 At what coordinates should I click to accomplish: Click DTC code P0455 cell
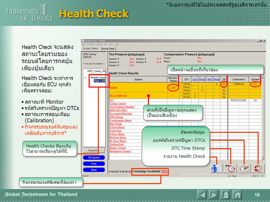click(187, 90)
